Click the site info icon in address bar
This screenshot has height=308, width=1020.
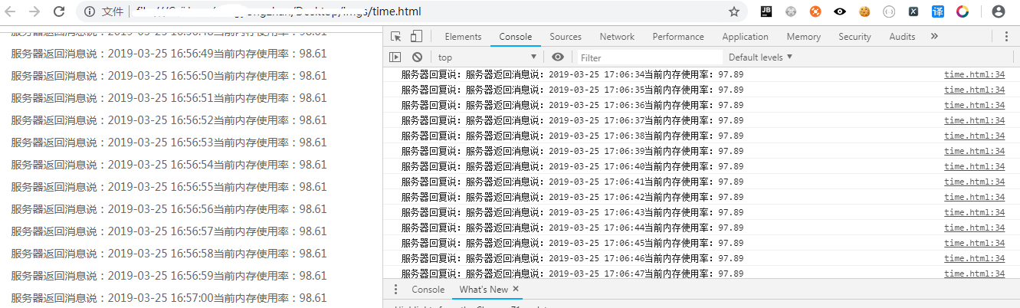[x=90, y=11]
